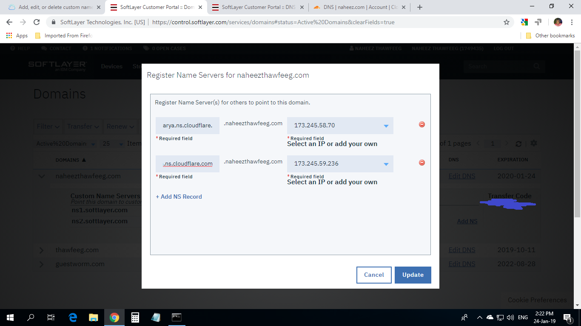Screen dimensions: 581x326
Task: Click the Add NS link
Action: click(467, 221)
